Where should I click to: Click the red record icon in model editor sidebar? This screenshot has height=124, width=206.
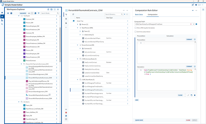point(66,113)
